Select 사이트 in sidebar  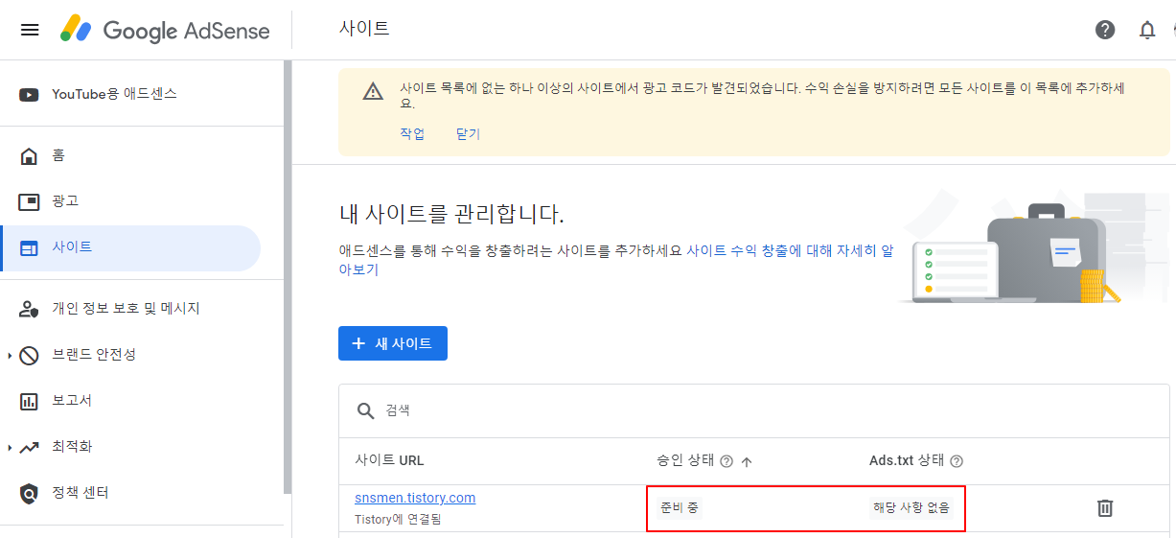(130, 247)
